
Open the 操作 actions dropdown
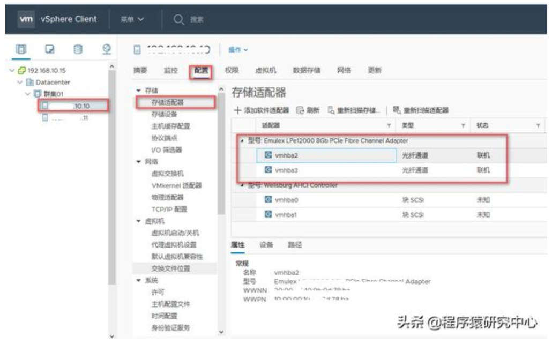coord(238,50)
